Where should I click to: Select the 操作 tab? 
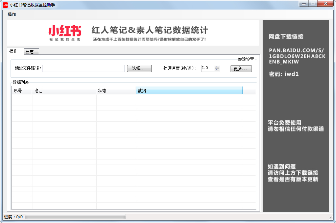[14, 51]
